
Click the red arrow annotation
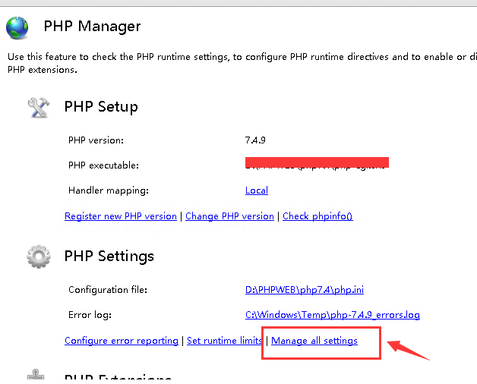[409, 351]
